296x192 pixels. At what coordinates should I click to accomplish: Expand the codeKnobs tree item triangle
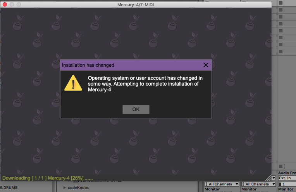(65, 187)
